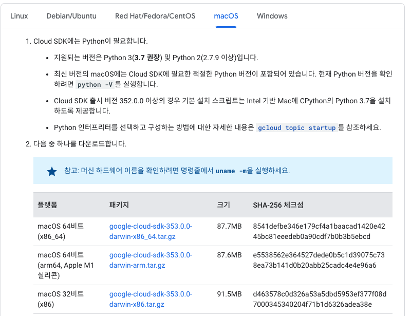Click the star icon in the note box
This screenshot has height=316, width=411.
(52, 172)
